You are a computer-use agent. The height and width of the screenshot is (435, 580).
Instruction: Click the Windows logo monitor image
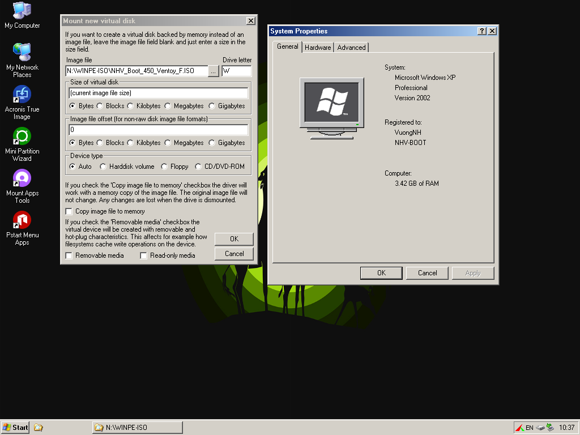[x=332, y=108]
